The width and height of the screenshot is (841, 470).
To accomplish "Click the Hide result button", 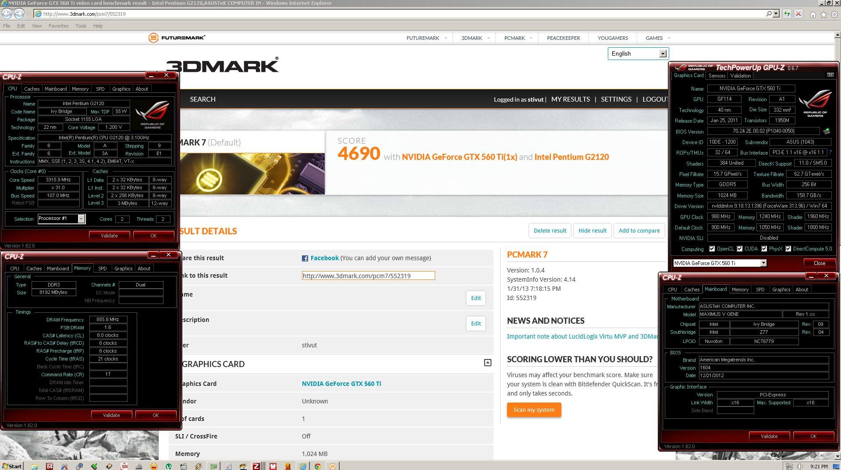I will tap(592, 231).
